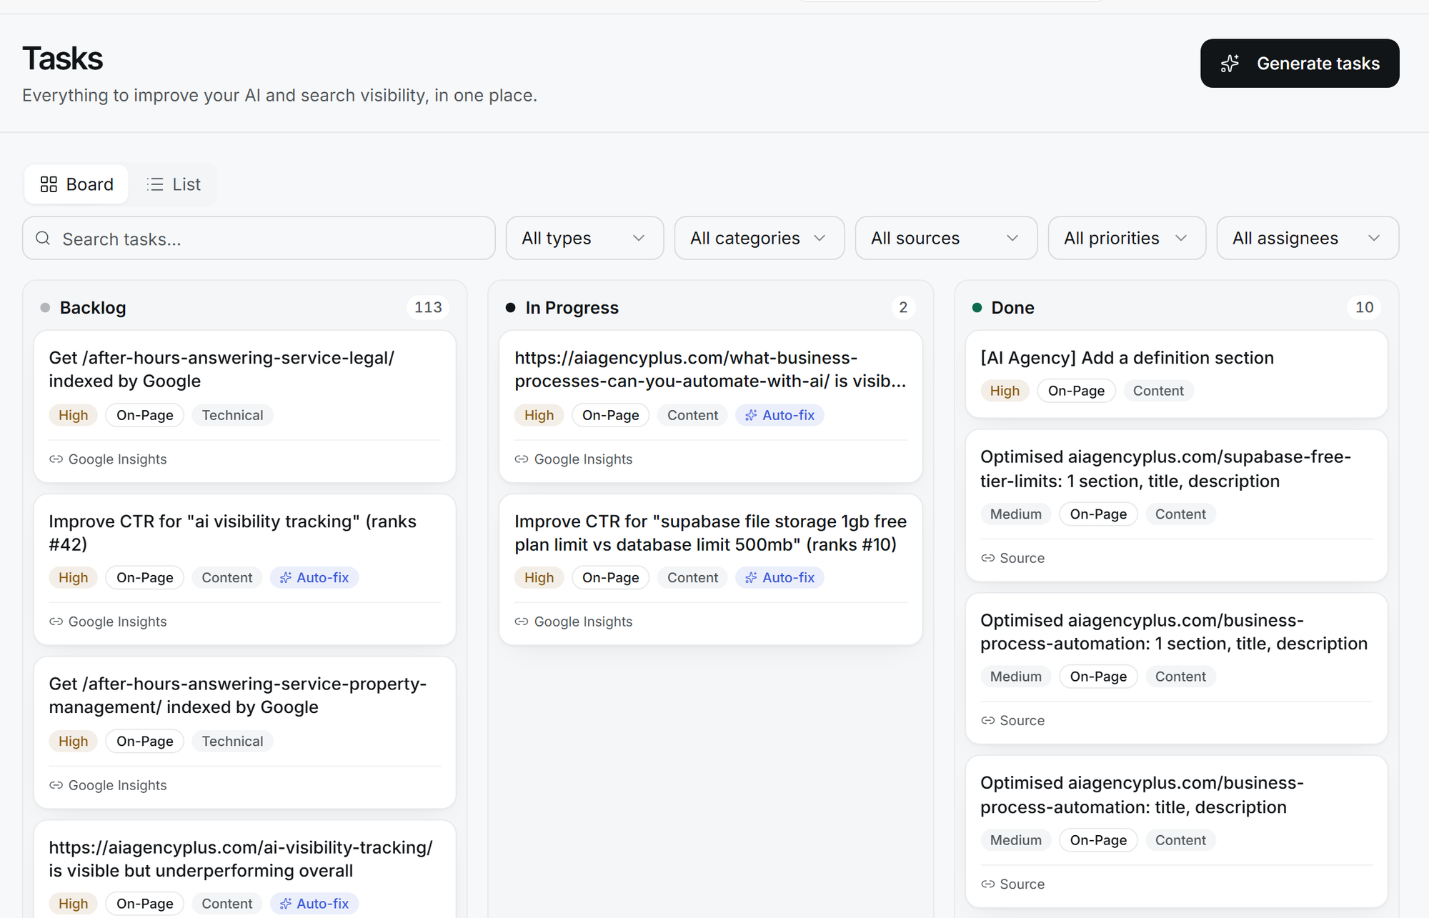Click link icon on property-management card source
This screenshot has height=918, width=1429.
(56, 785)
